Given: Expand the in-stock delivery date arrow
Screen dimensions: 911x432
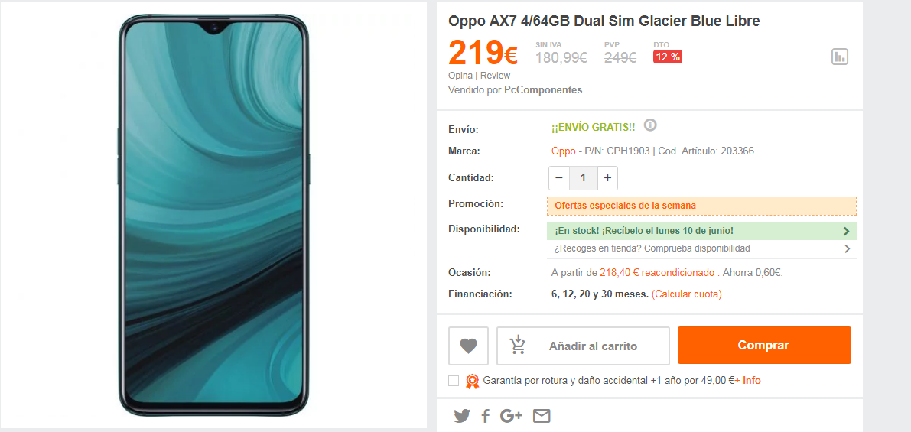Looking at the screenshot, I should pos(847,231).
